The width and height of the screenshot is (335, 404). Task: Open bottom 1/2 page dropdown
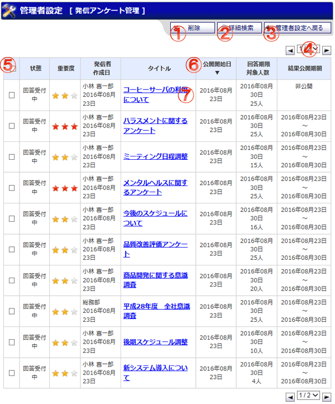308,395
